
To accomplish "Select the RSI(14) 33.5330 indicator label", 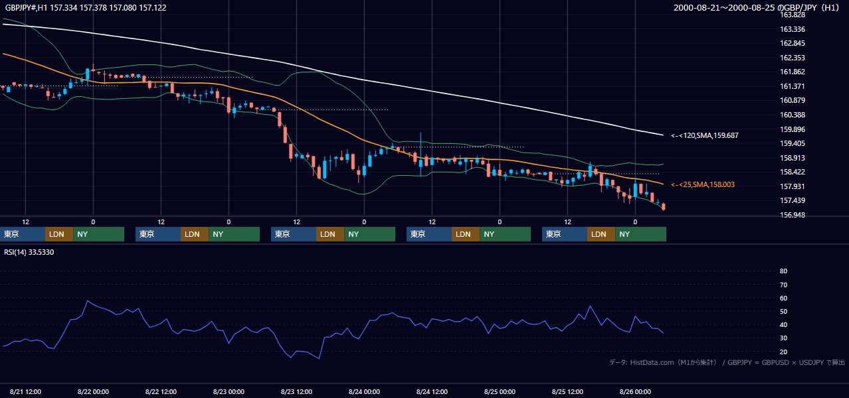I will click(29, 252).
